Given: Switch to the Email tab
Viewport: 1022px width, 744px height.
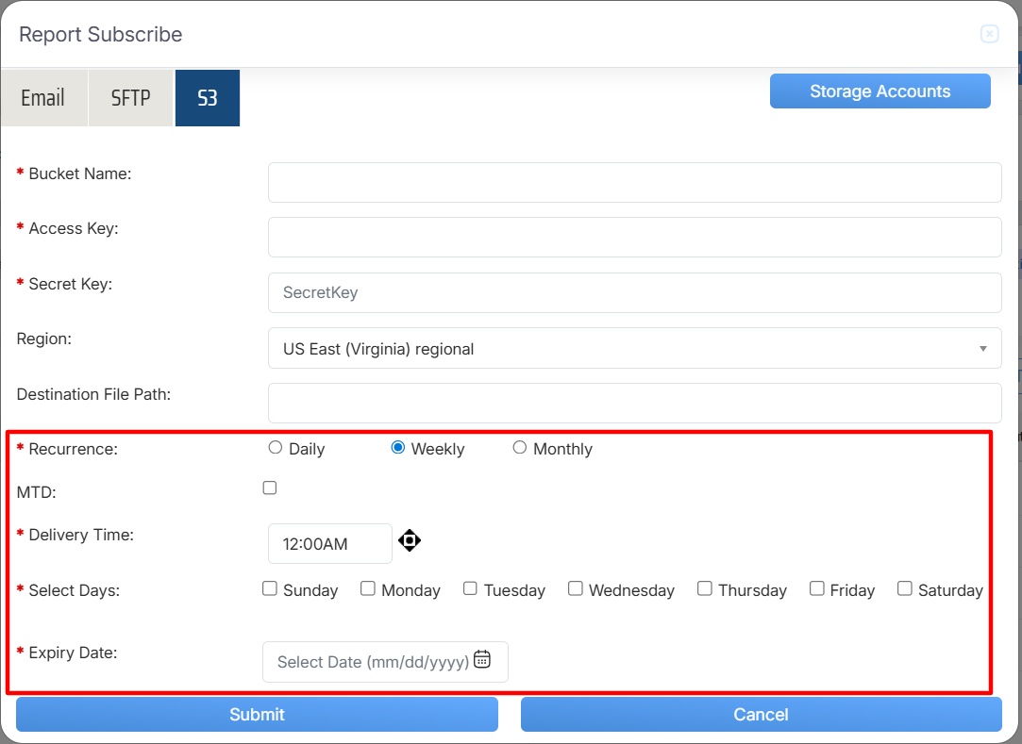Looking at the screenshot, I should (43, 98).
